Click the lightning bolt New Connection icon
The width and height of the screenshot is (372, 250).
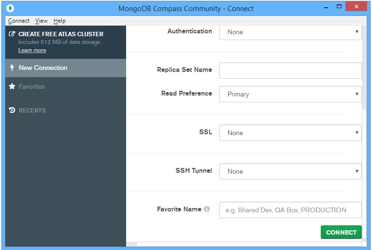[12, 68]
